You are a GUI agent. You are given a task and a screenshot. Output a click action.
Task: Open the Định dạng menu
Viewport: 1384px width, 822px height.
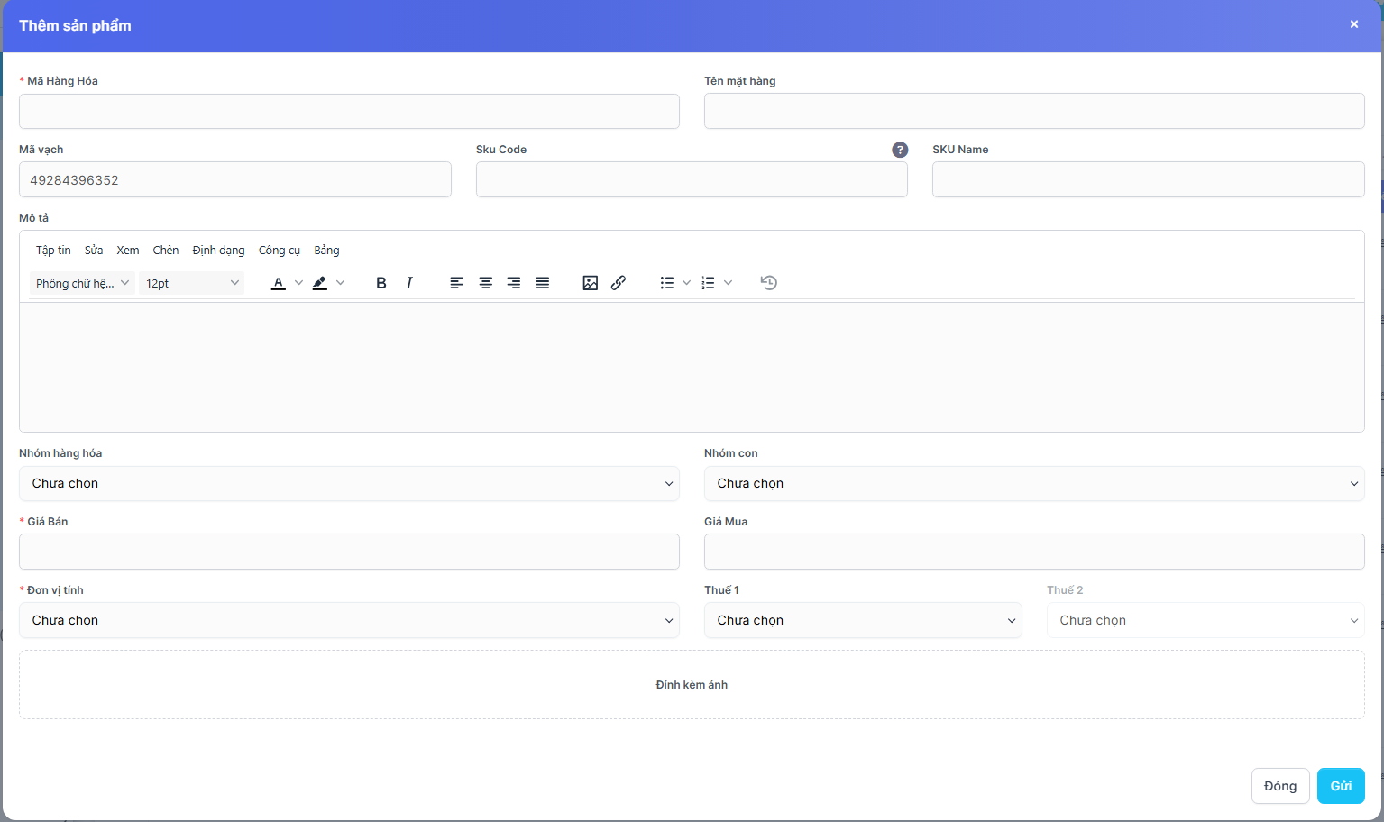point(218,251)
